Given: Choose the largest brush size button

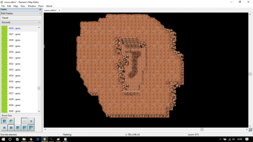Looking at the screenshot, I should click(31, 128).
